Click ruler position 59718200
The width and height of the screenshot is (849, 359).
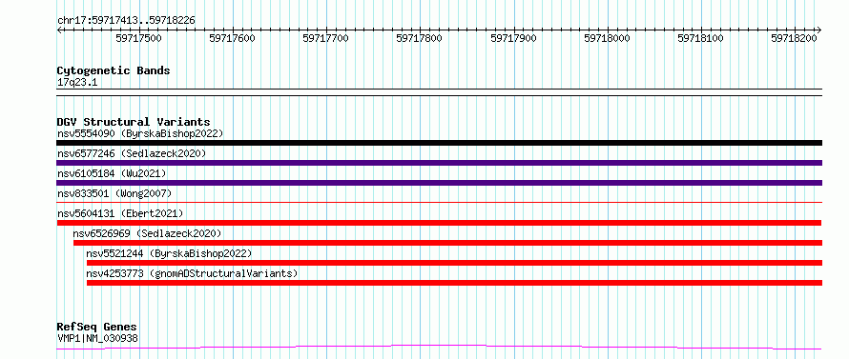[x=795, y=38]
